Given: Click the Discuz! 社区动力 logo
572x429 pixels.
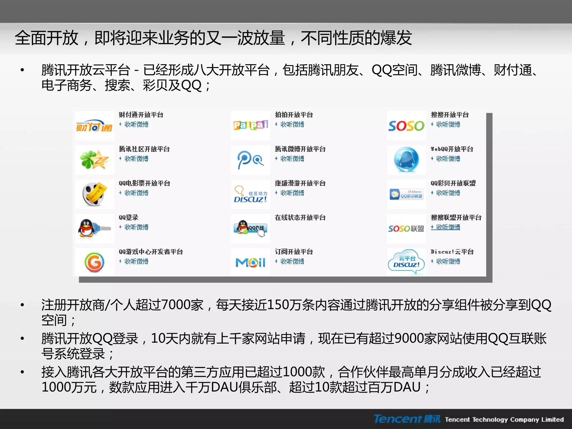Looking at the screenshot, I should (x=251, y=194).
